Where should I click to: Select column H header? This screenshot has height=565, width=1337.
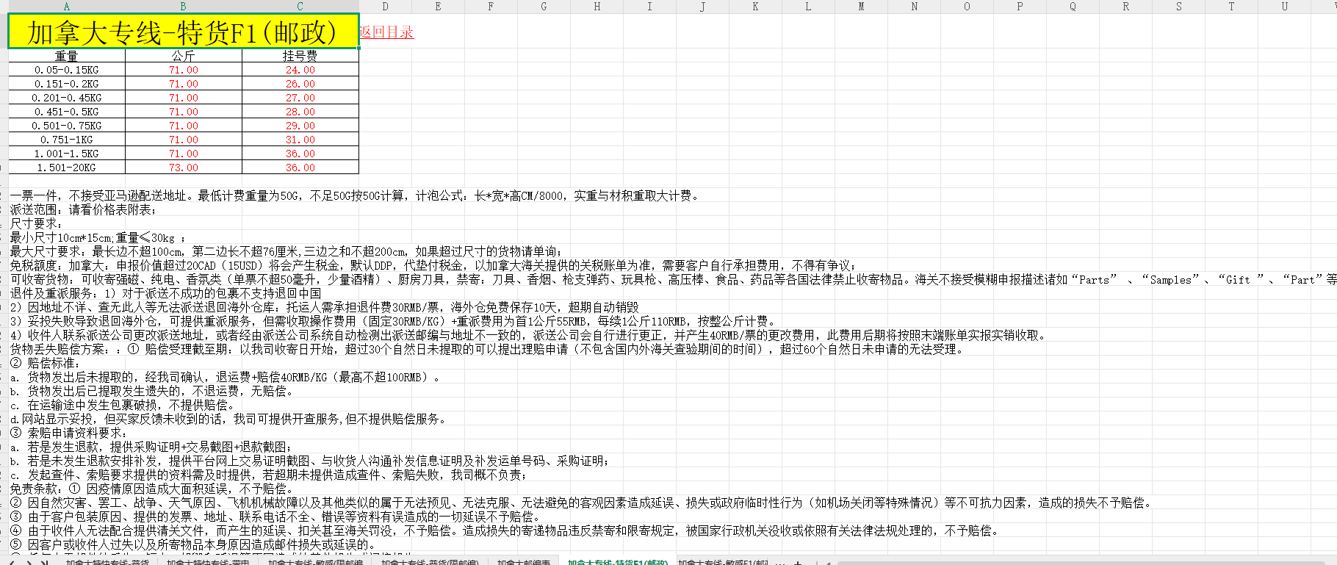597,6
